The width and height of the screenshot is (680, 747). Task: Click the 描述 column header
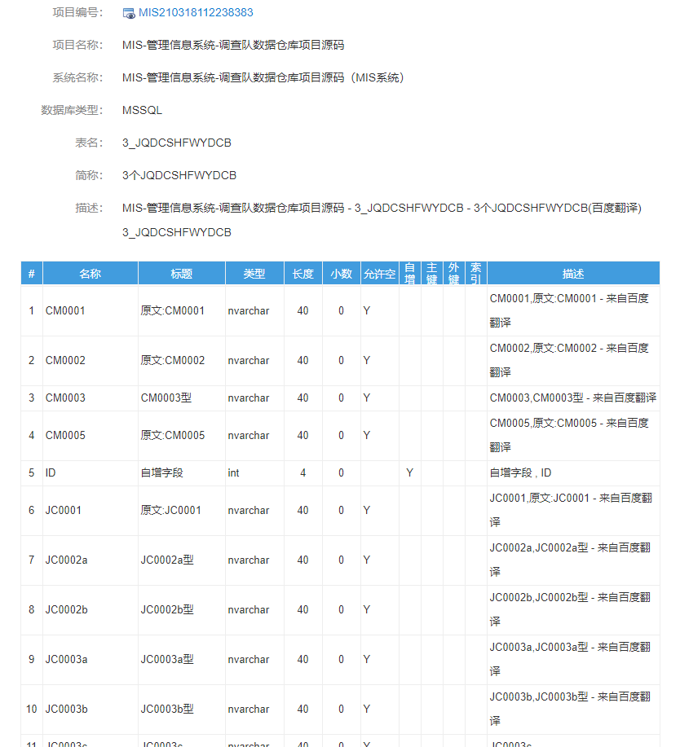click(x=573, y=274)
